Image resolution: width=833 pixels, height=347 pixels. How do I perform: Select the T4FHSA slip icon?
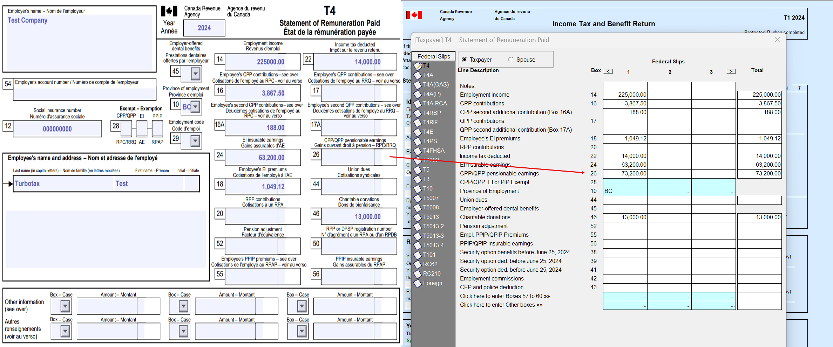point(418,151)
